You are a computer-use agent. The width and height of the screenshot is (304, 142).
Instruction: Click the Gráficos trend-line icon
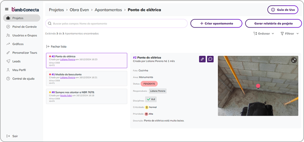pyautogui.click(x=8, y=44)
